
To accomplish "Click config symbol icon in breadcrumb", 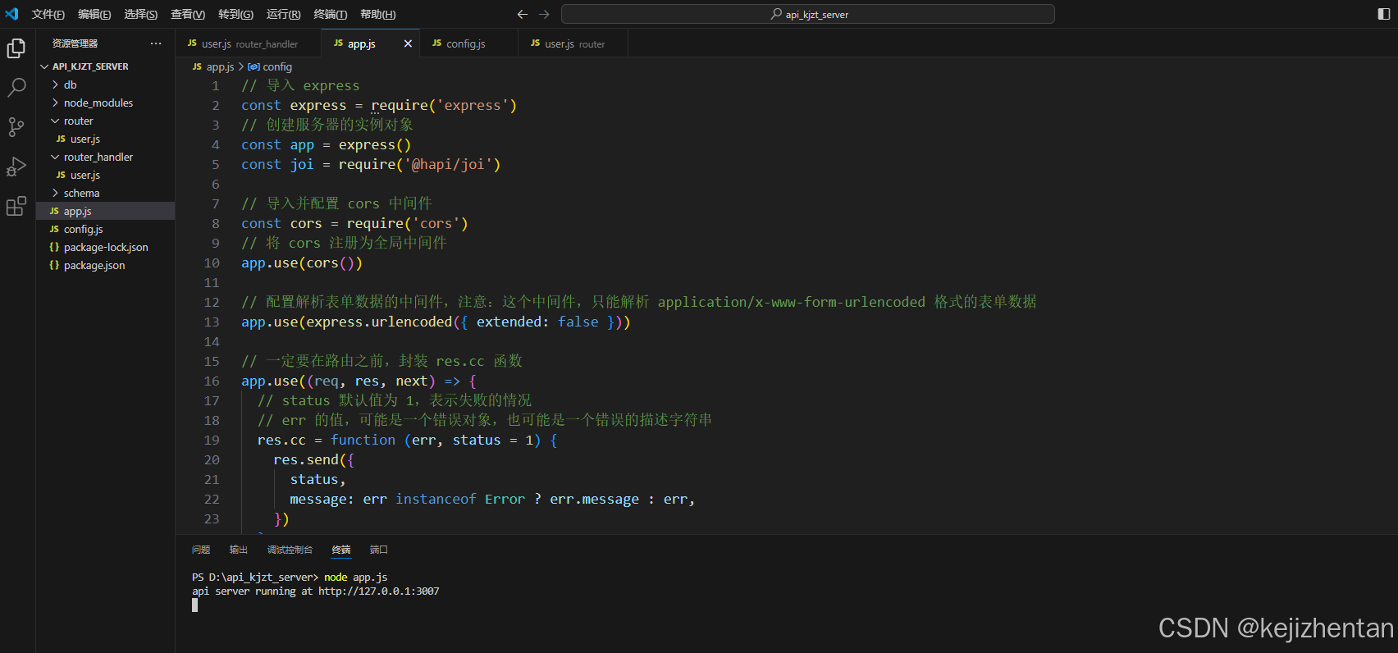I will coord(254,67).
